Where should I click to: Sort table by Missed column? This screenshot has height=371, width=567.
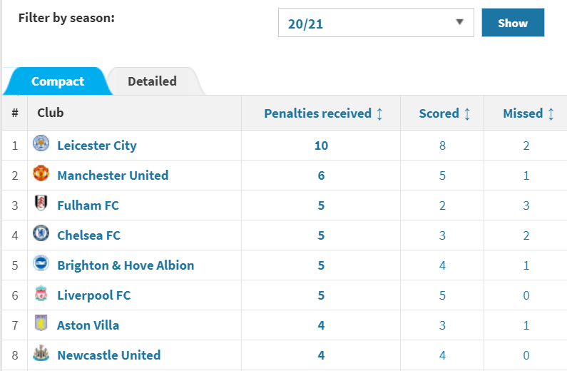[528, 113]
